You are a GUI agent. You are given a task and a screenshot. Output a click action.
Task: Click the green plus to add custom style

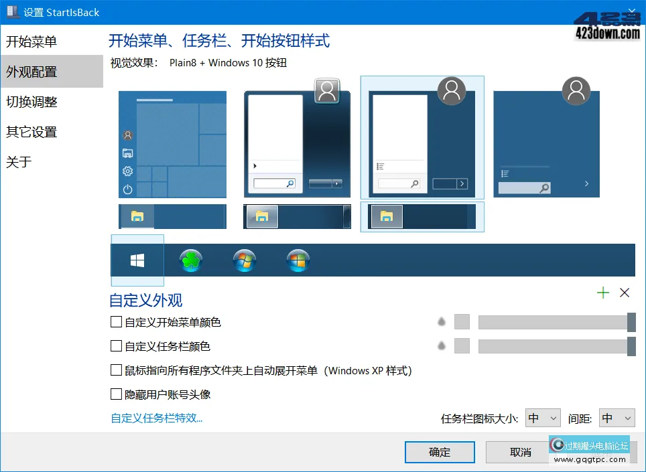click(602, 293)
